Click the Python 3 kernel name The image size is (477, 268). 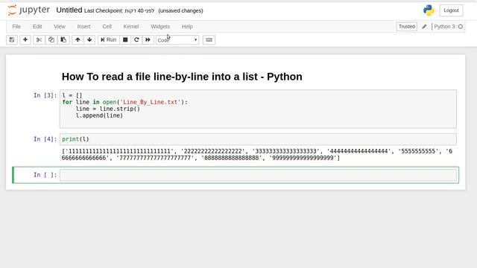[444, 27]
